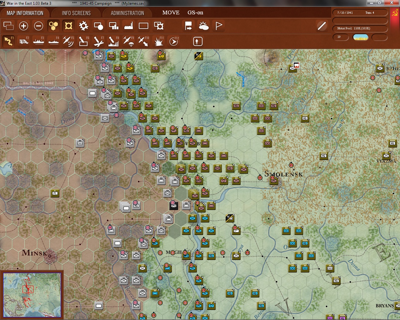The height and width of the screenshot is (320, 400).
Task: Click the Motor Pool 110K (105K) readout
Action: [x=360, y=28]
